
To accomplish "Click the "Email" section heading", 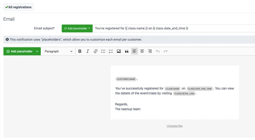I will pyautogui.click(x=9, y=19).
